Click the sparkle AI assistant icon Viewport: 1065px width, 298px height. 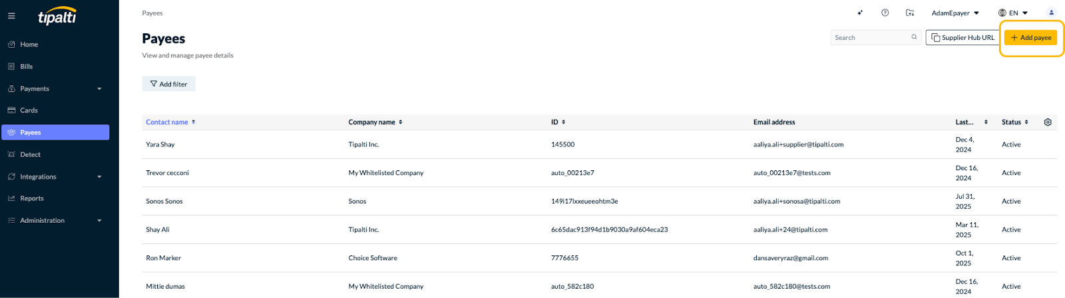[860, 13]
